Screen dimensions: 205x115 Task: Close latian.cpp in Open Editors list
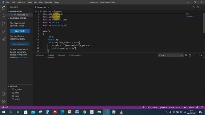point(12,15)
